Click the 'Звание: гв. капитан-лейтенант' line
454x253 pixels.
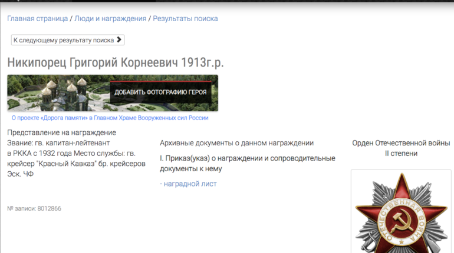tap(66, 143)
